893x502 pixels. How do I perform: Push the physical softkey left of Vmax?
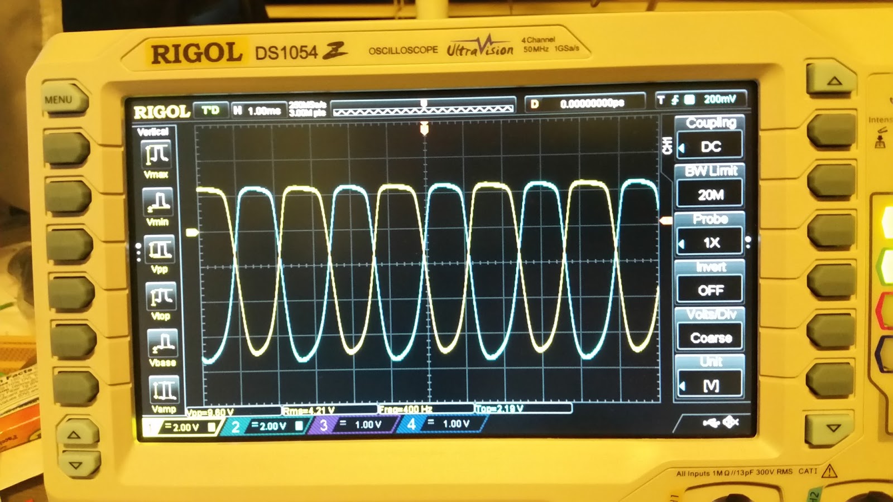(66, 148)
